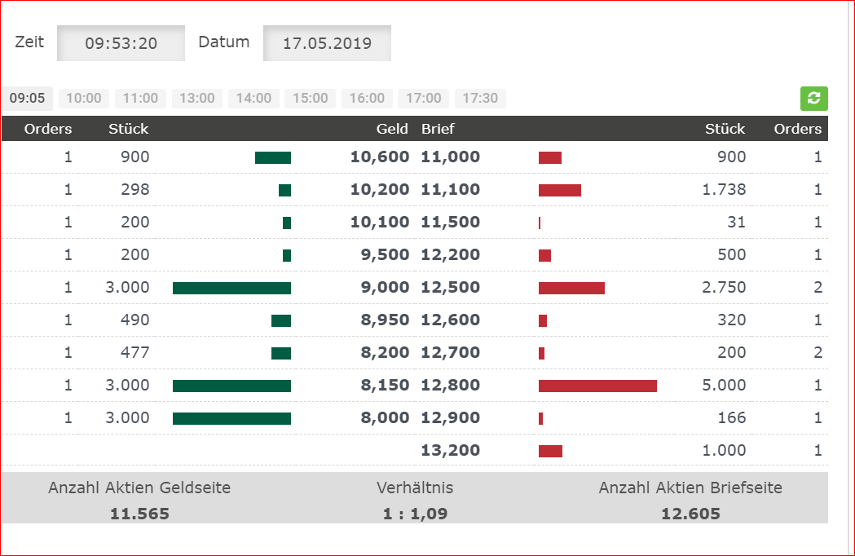
Task: Click the red bar for ask 12,800
Action: (597, 386)
